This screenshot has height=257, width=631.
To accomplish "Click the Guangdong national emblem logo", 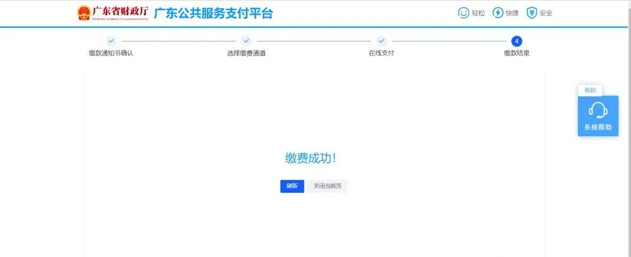I will [84, 13].
